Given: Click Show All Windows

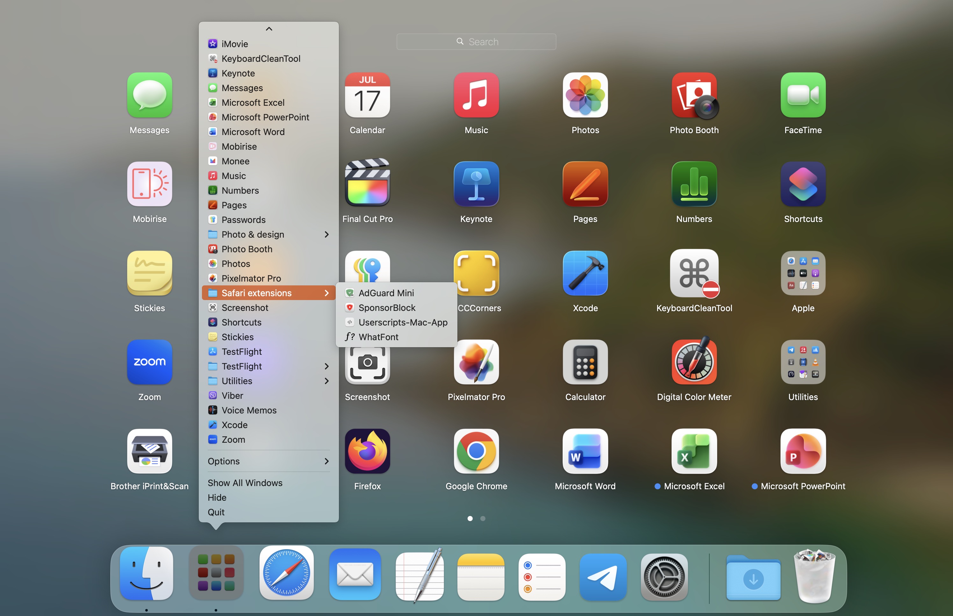Looking at the screenshot, I should (x=269, y=483).
